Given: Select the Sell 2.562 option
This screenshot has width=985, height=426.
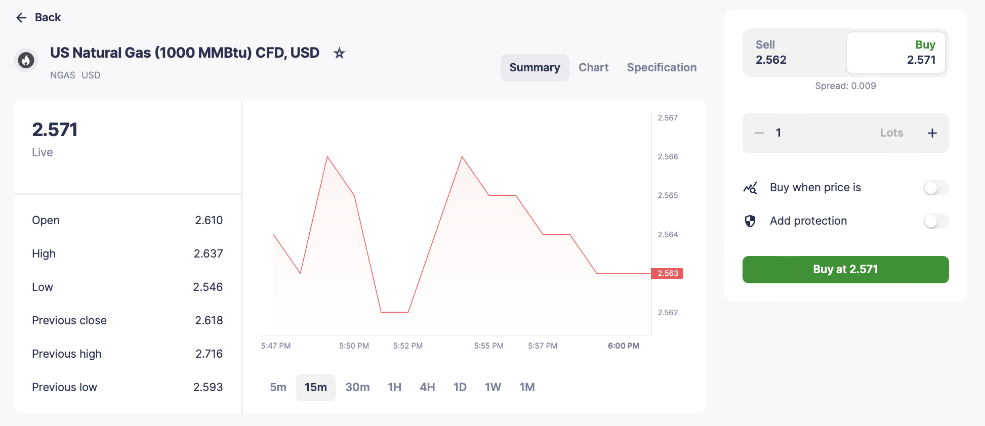Looking at the screenshot, I should pyautogui.click(x=795, y=53).
